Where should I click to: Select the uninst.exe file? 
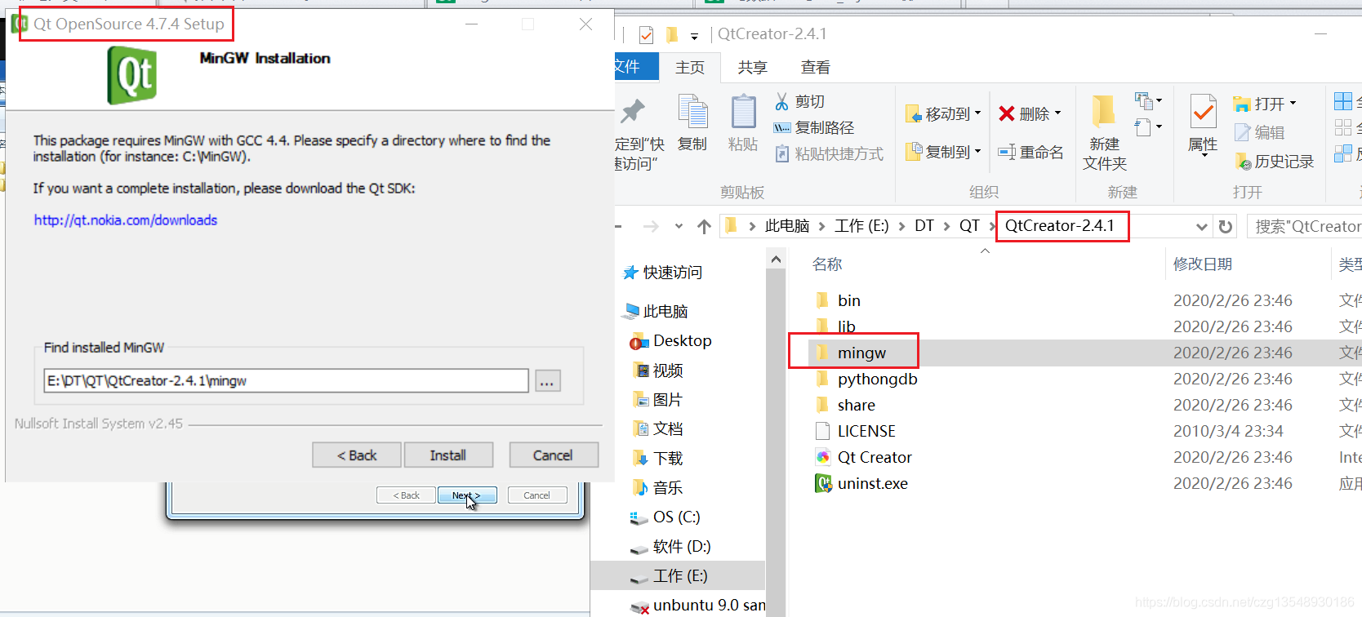coord(861,483)
